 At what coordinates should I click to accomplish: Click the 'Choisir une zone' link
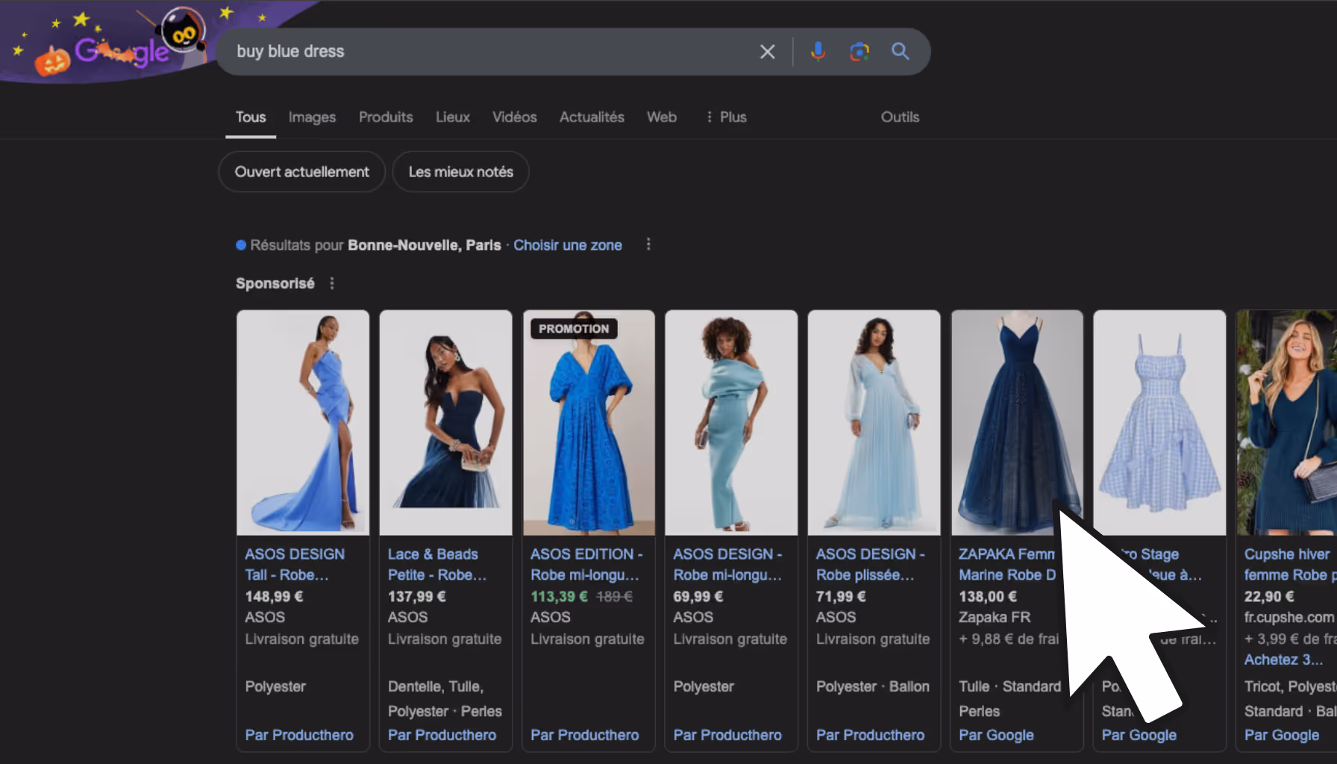[x=568, y=245]
